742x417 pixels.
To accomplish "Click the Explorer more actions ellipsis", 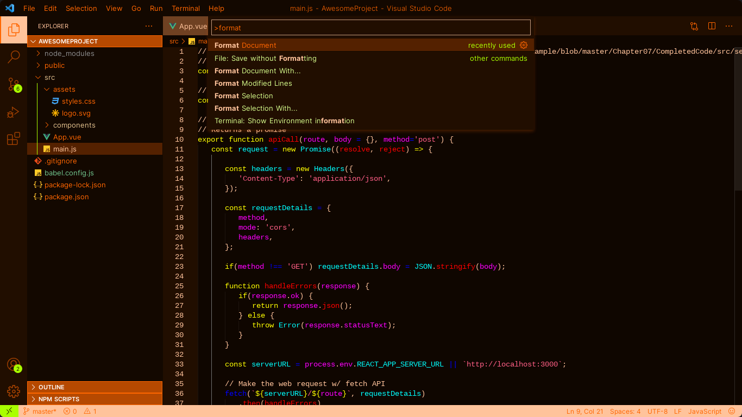I will (149, 26).
